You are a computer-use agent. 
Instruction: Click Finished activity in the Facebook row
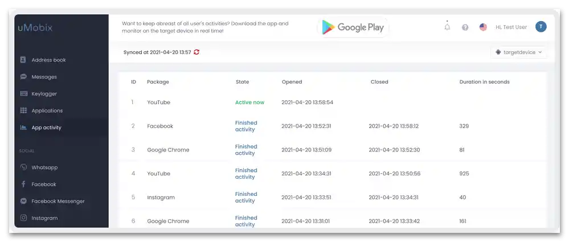[x=246, y=126]
